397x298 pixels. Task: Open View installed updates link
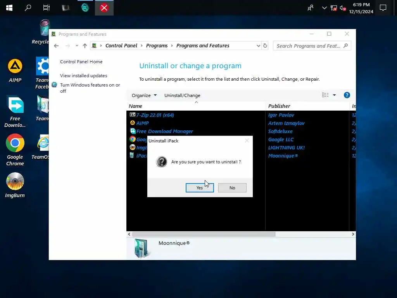coord(84,76)
